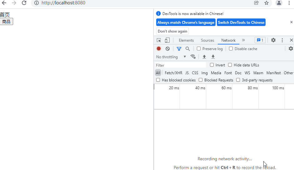Activate the inspect element picker icon

(x=159, y=40)
